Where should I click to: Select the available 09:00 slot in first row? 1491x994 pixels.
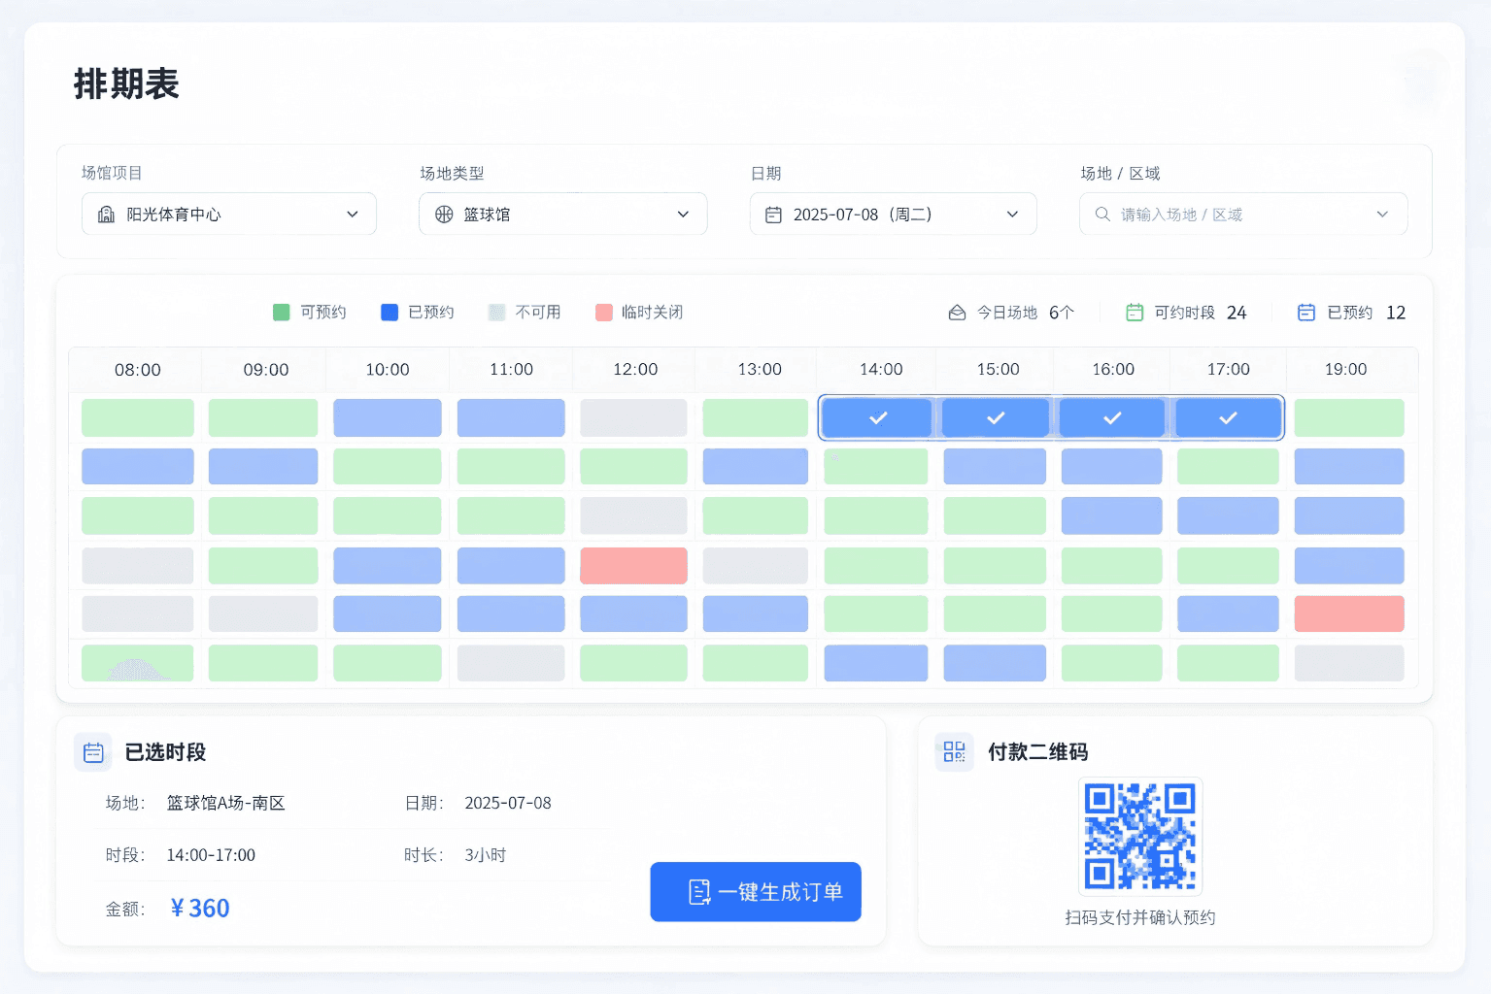pyautogui.click(x=263, y=417)
